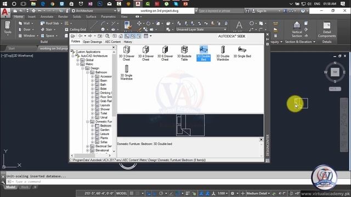Open the Render ribbon tab
The image size is (351, 197).
point(63,16)
